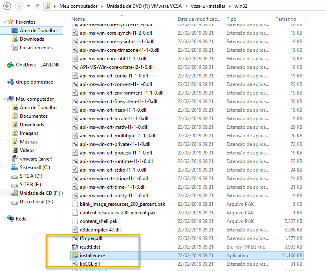Click Meu computador in the address breadcrumb

78,7
